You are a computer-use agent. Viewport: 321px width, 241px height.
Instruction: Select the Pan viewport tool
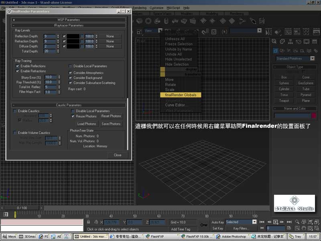click(x=304, y=228)
